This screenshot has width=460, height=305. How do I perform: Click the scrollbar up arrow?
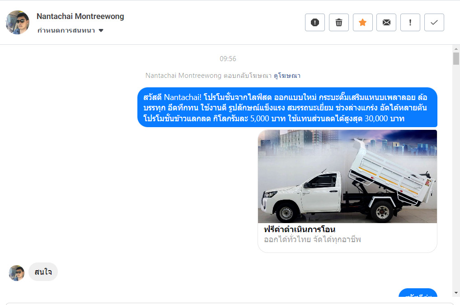coord(456,49)
